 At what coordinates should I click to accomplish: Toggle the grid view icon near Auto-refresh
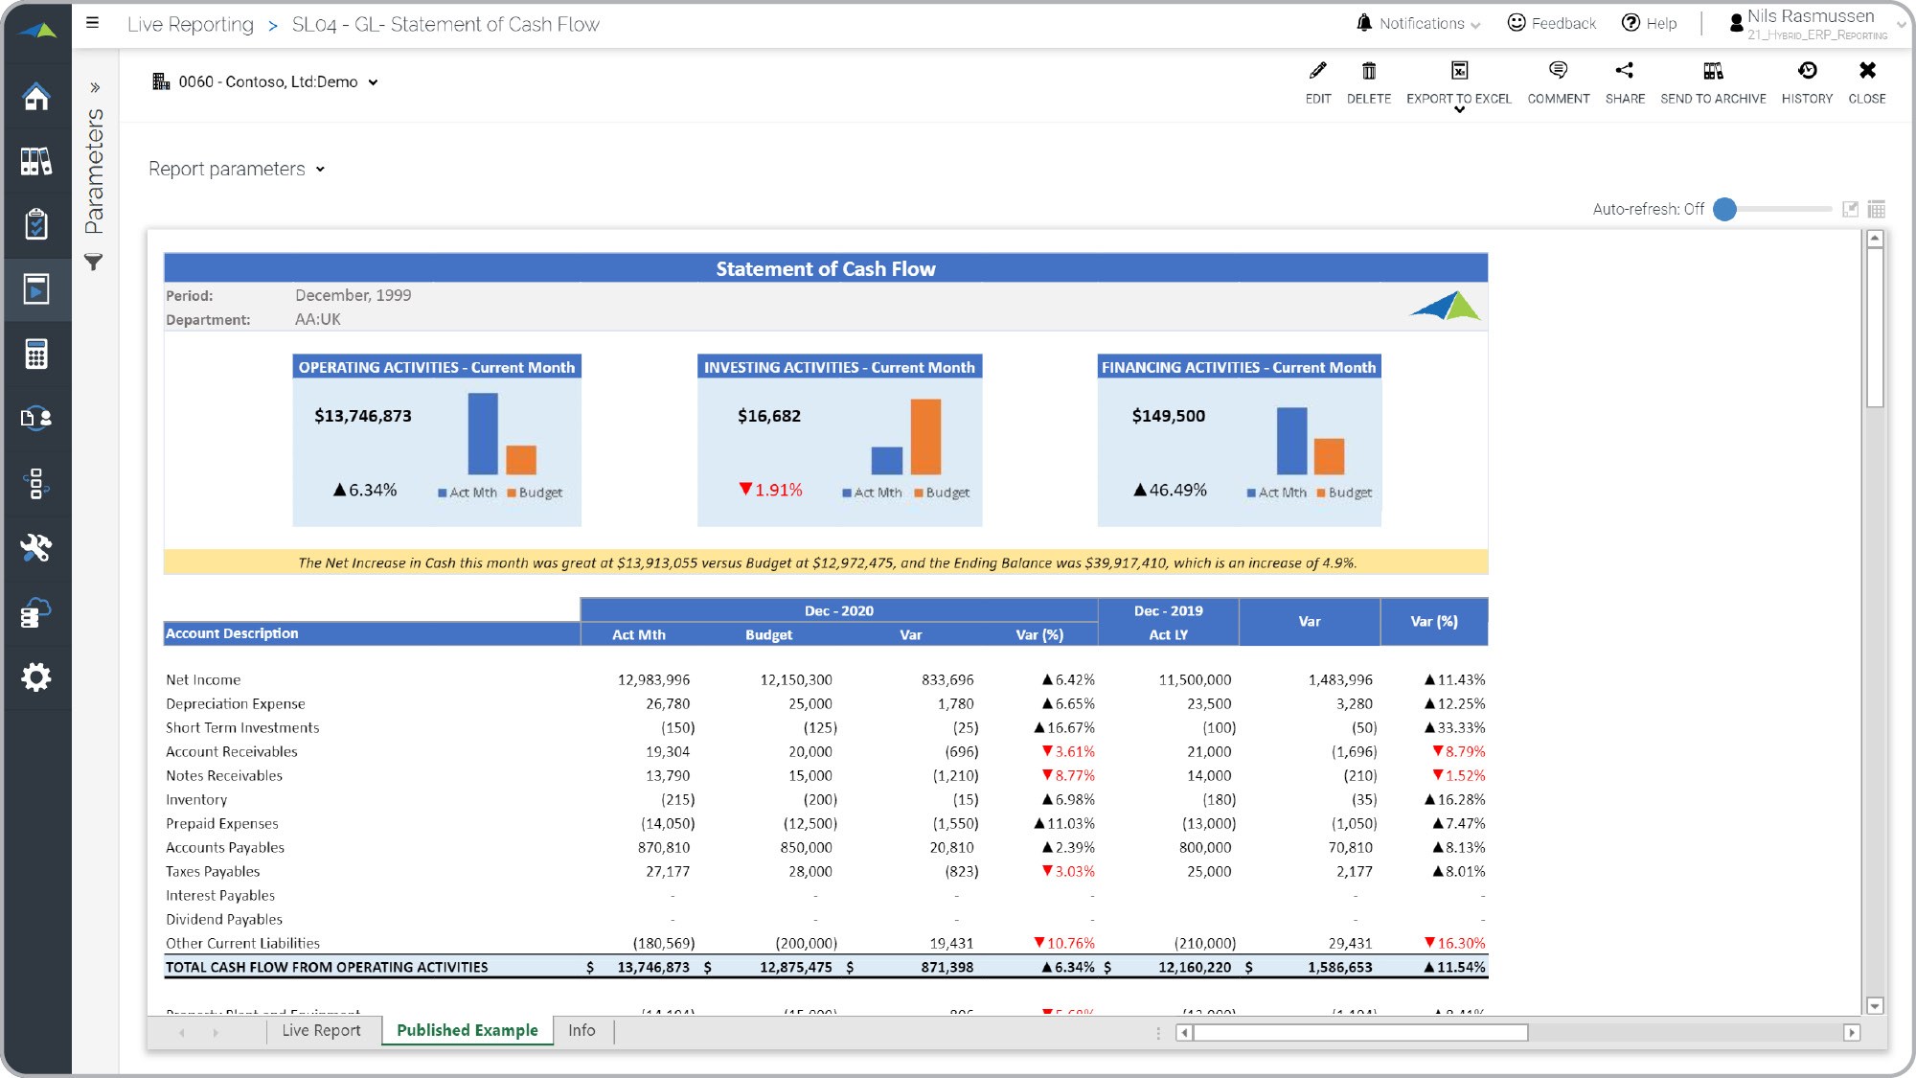point(1876,209)
